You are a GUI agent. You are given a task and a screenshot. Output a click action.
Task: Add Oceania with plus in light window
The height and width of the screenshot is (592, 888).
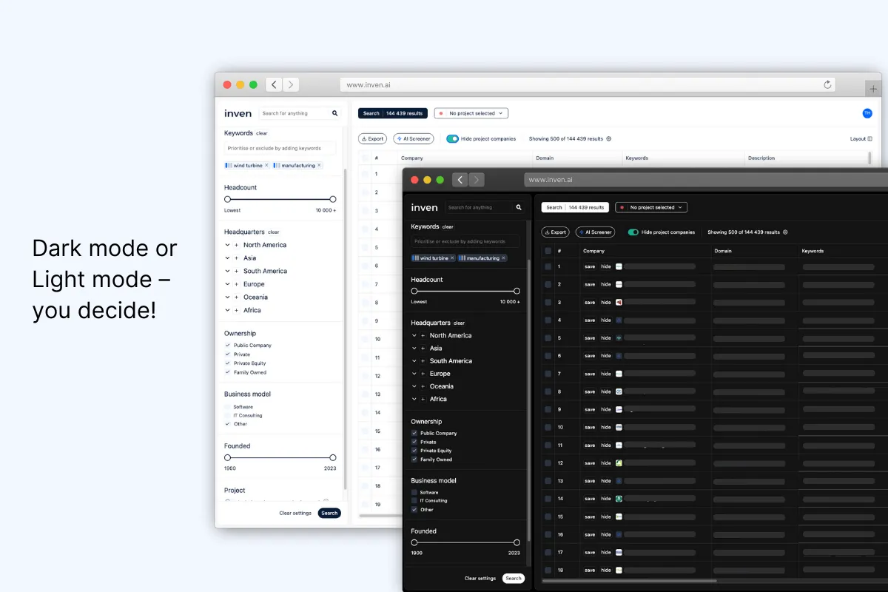[x=236, y=297]
